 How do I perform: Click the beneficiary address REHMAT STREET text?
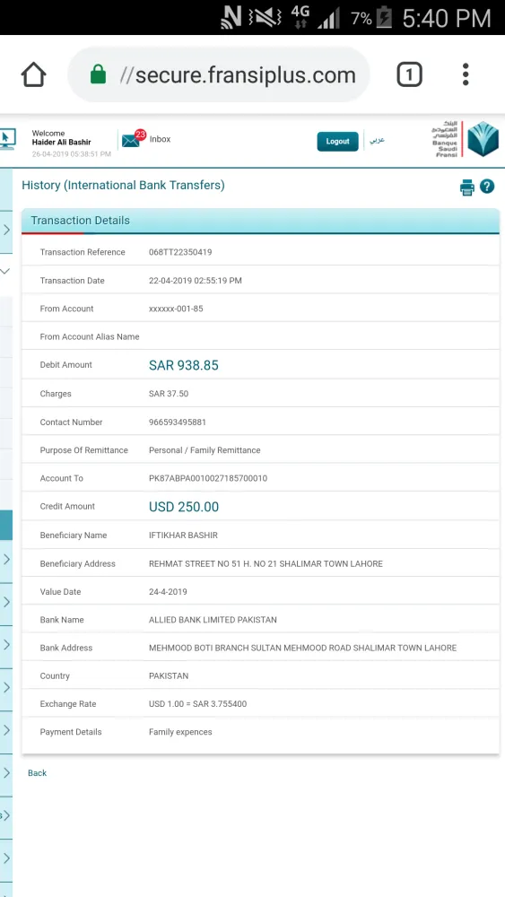tap(266, 563)
